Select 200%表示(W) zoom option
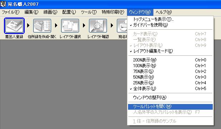The height and width of the screenshot is (129, 221). [x=170, y=60]
